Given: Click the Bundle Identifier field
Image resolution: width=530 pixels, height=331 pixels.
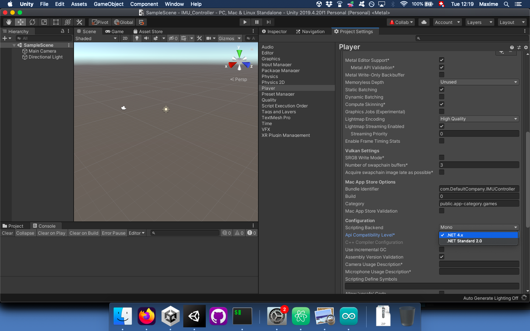Looking at the screenshot, I should point(479,189).
